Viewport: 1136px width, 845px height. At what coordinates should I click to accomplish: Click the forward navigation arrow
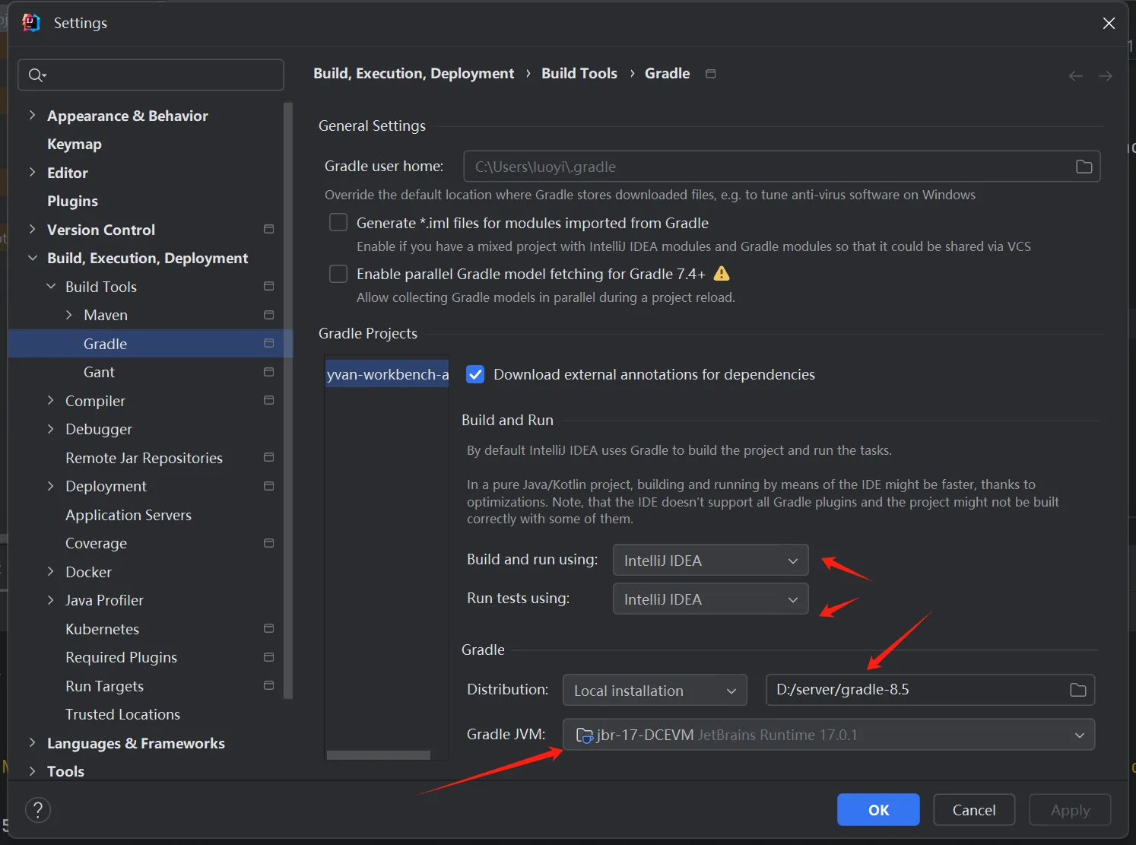pos(1106,76)
